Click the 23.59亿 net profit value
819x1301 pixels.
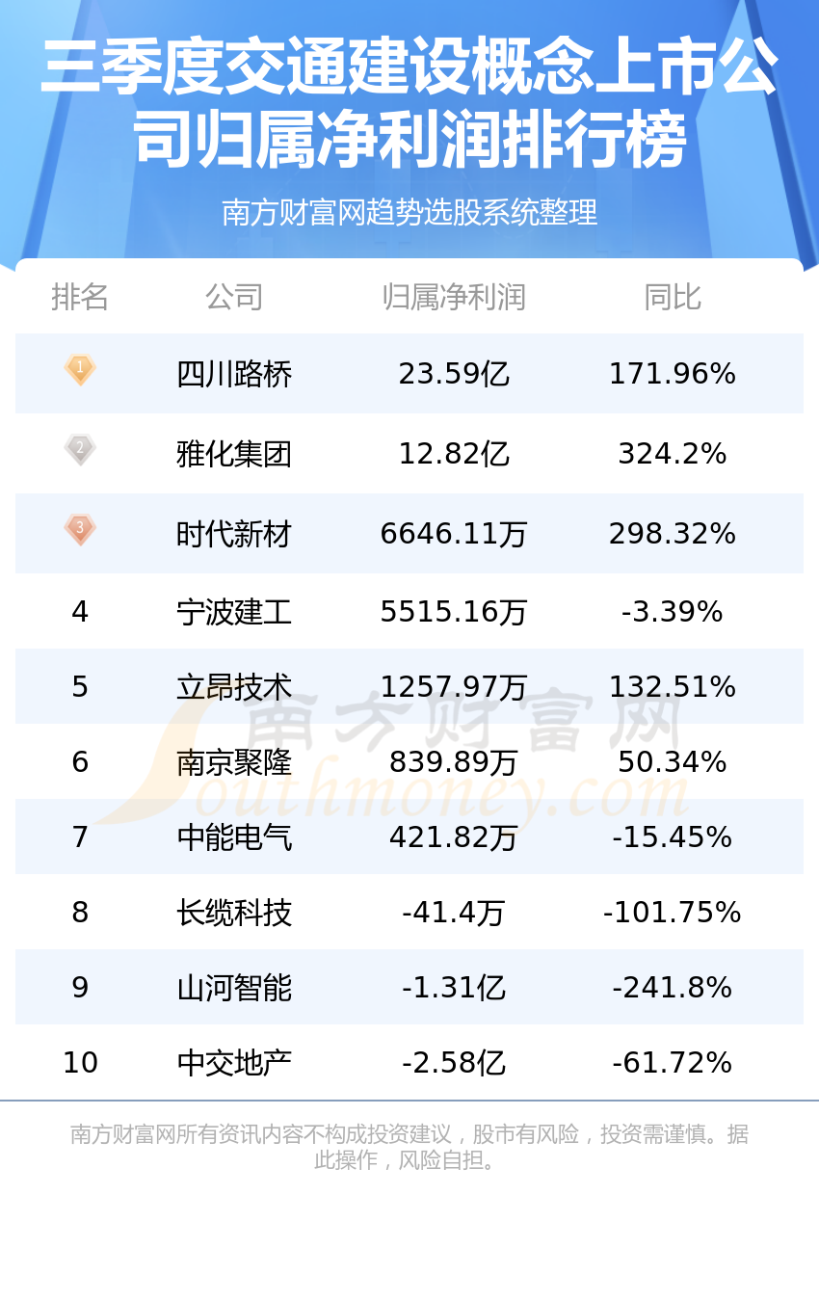coord(454,374)
